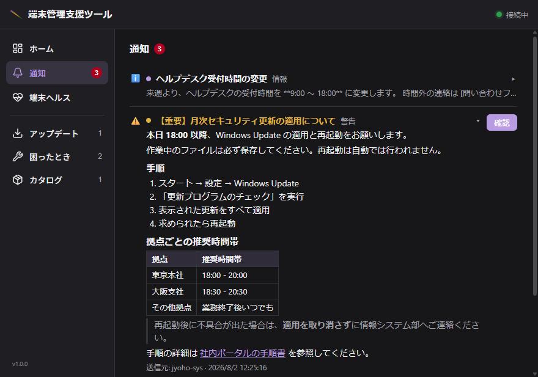
Task: Click the app logo icon in title bar
Action: tap(16, 15)
